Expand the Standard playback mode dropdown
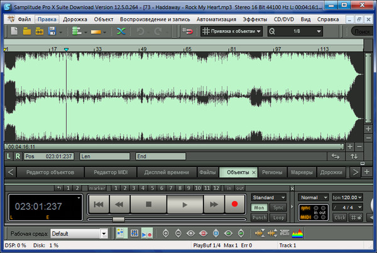This screenshot has height=253, width=377. tap(269, 197)
